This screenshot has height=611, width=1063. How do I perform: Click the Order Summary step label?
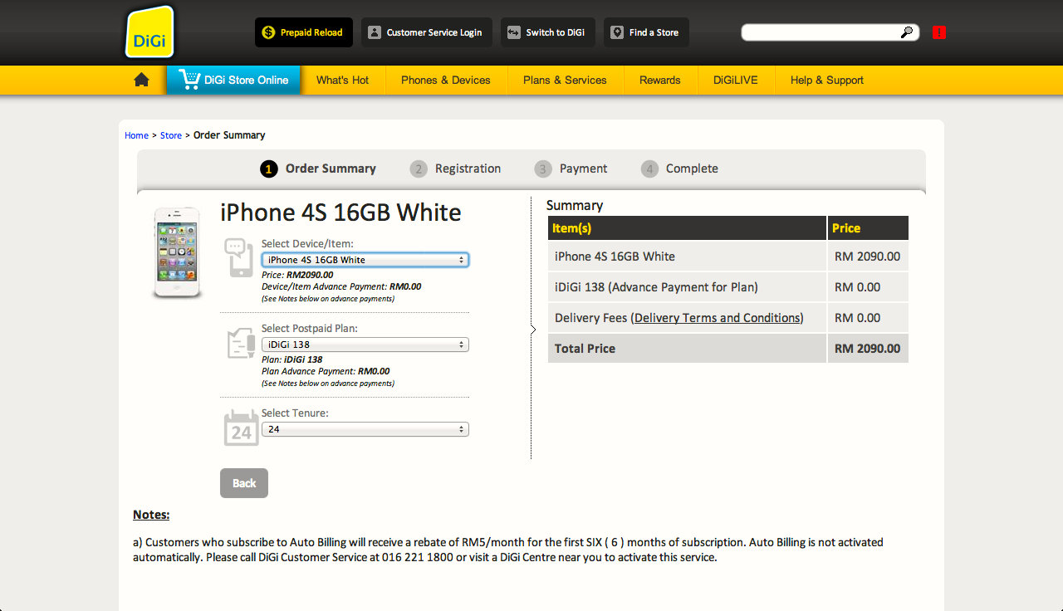coord(331,169)
